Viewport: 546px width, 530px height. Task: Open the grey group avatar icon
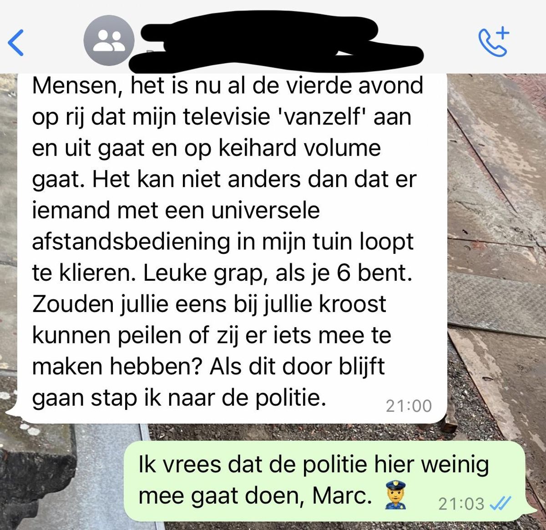coord(109,40)
